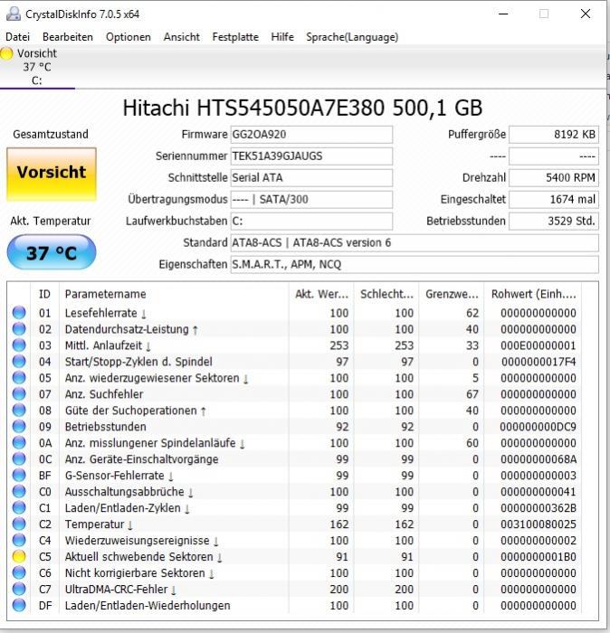Screen dimensions: 610x633
Task: Click the Grenzwe... column header
Action: pos(452,294)
